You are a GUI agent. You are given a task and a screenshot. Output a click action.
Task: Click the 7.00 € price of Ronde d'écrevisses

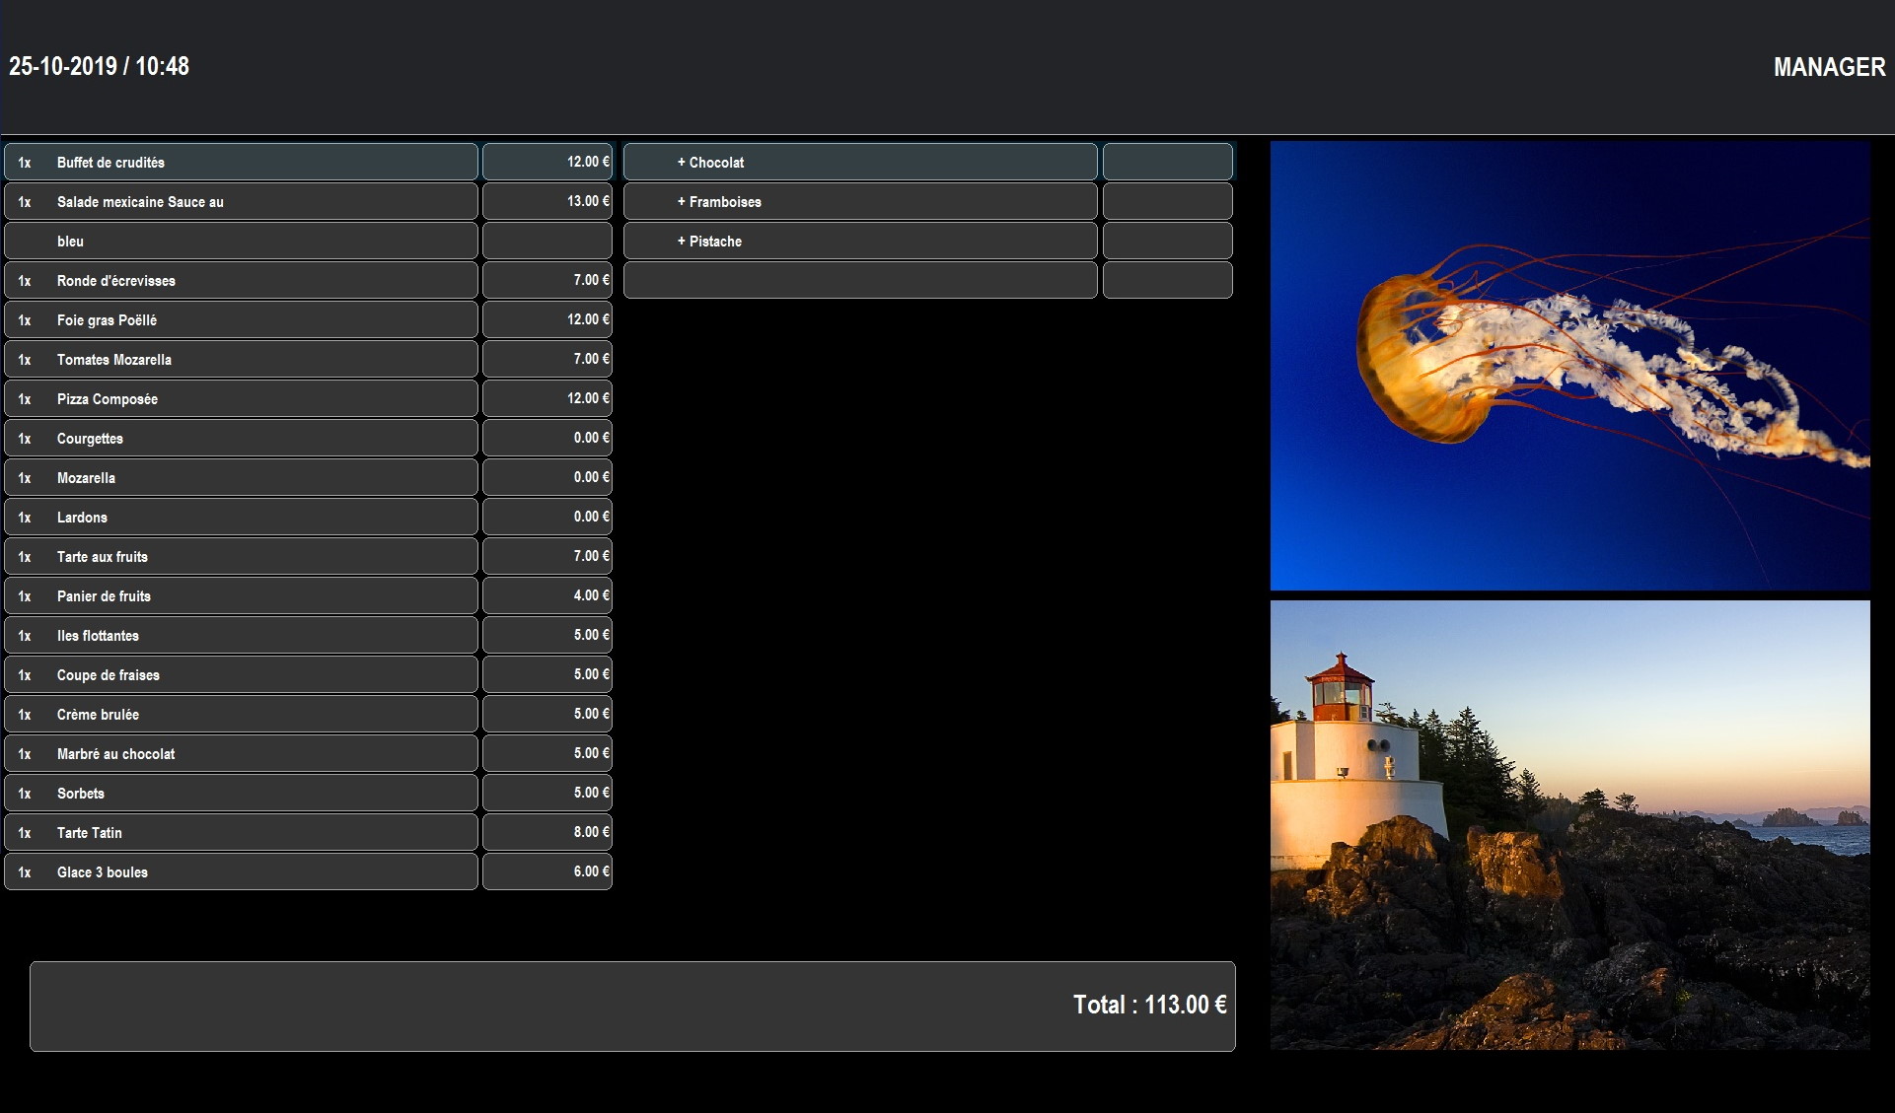tap(547, 280)
